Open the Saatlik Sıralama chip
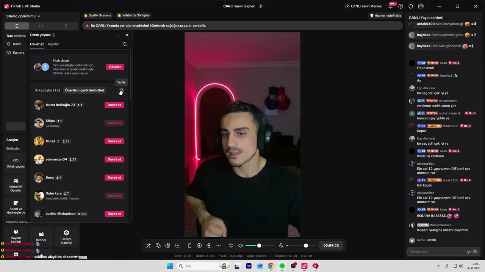Viewport: 485px width, 272px height. point(97,15)
